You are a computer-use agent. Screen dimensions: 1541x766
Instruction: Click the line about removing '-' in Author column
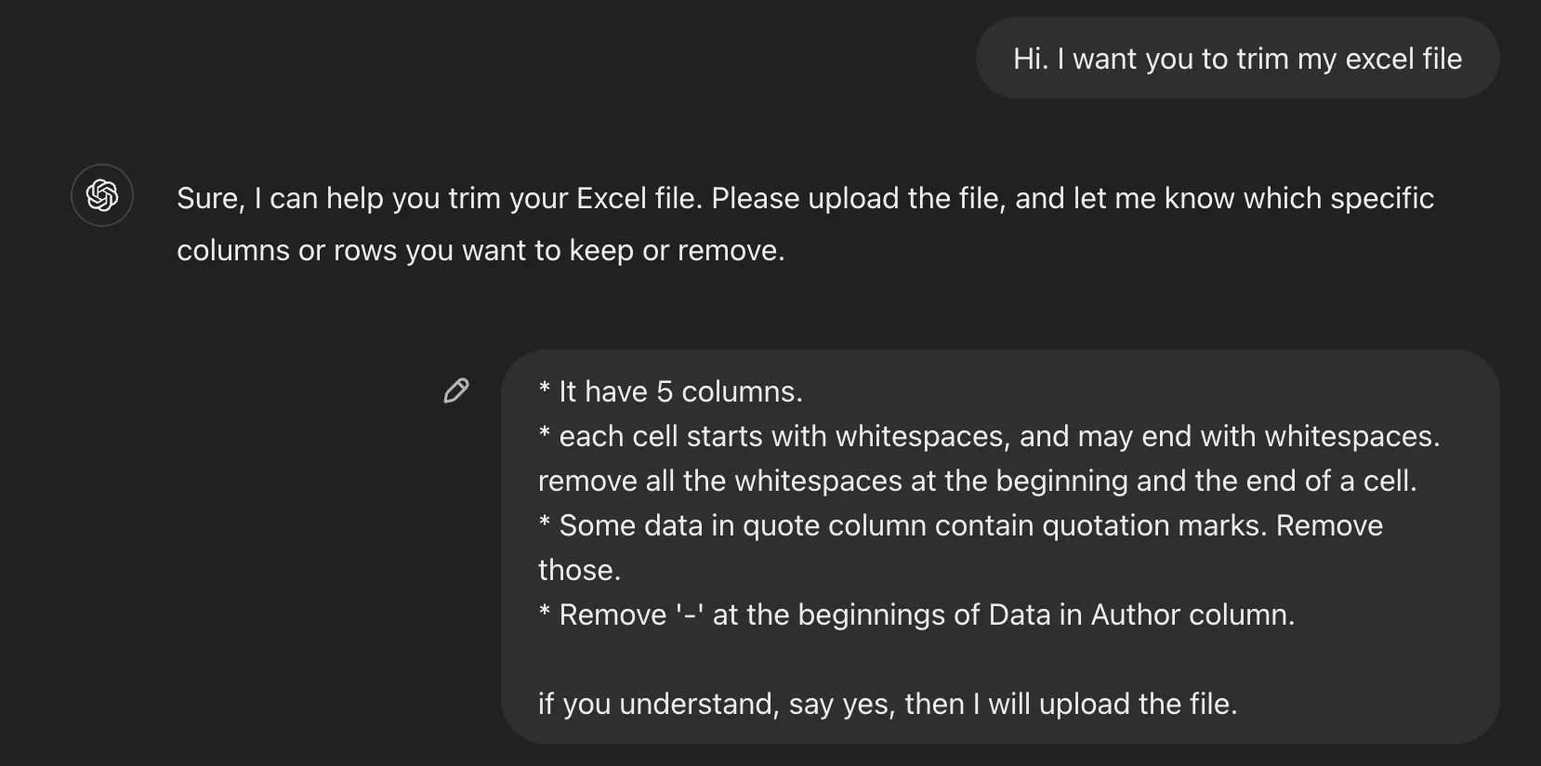click(916, 614)
